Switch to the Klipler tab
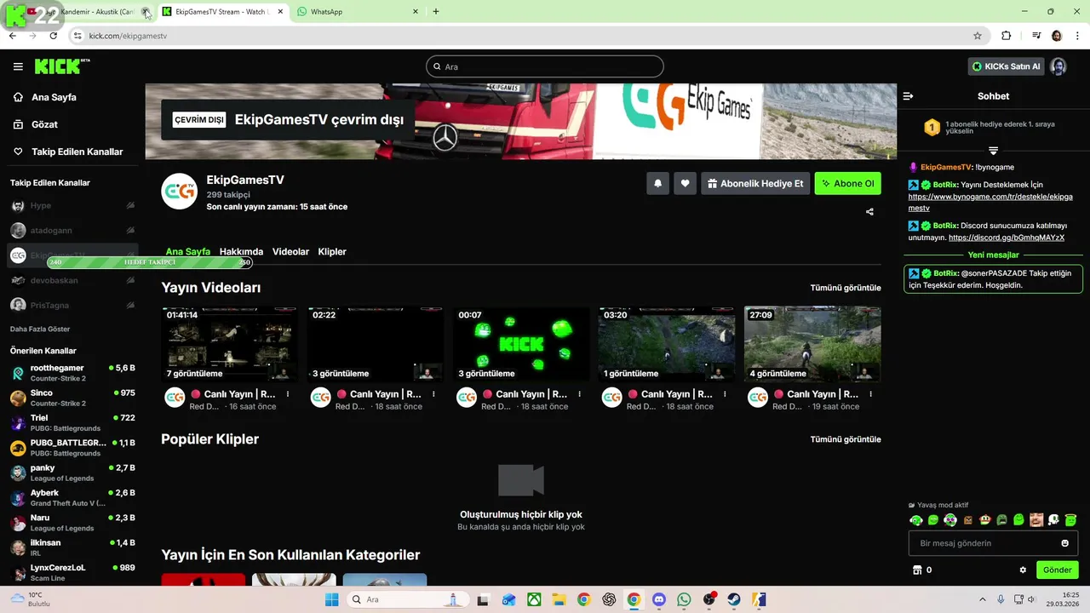The width and height of the screenshot is (1090, 613). tap(332, 252)
